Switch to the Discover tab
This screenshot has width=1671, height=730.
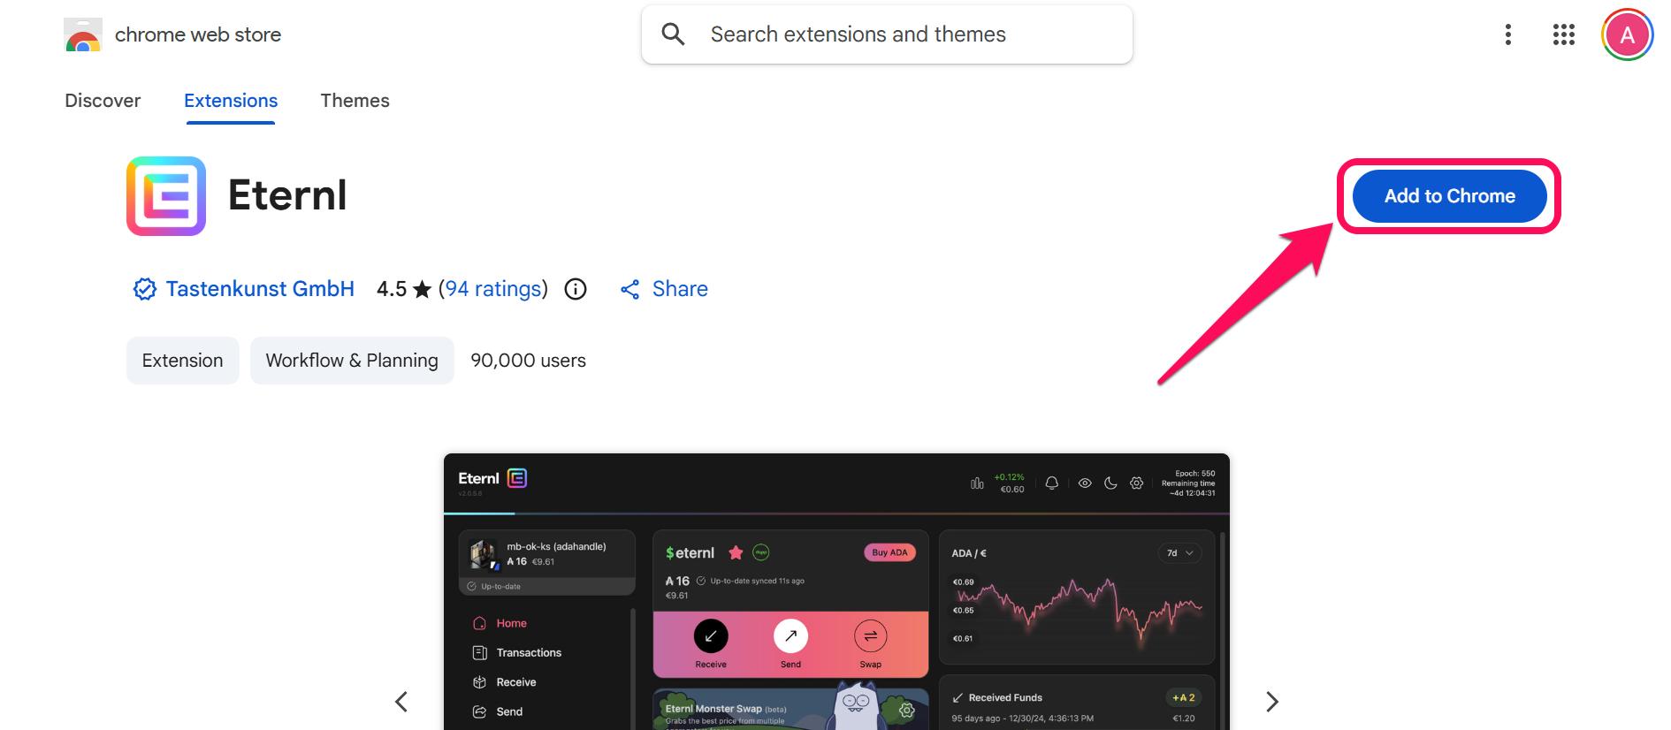[x=103, y=101]
